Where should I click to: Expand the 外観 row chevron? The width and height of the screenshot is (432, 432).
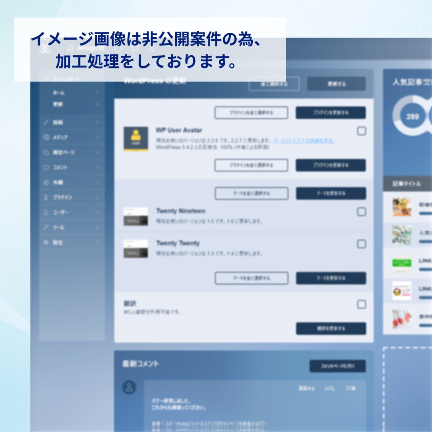98,182
